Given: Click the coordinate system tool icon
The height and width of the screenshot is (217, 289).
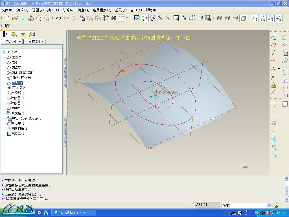Looking at the screenshot, I should tap(273, 77).
